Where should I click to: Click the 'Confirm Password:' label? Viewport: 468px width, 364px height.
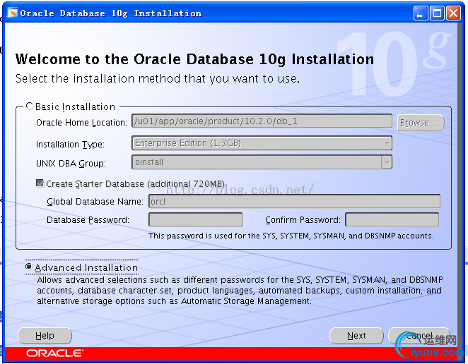(303, 220)
